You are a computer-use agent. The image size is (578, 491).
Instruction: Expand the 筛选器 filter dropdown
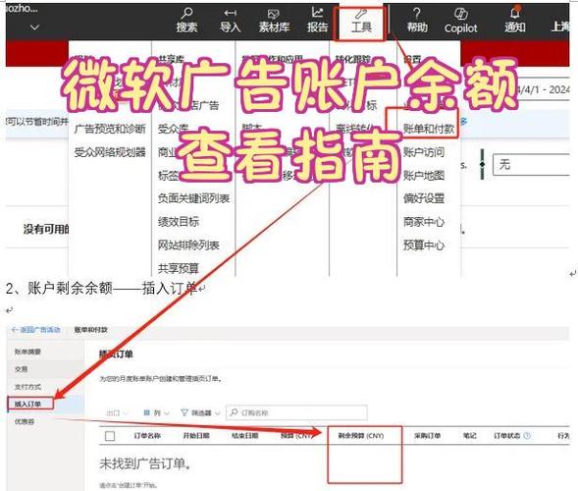point(200,412)
